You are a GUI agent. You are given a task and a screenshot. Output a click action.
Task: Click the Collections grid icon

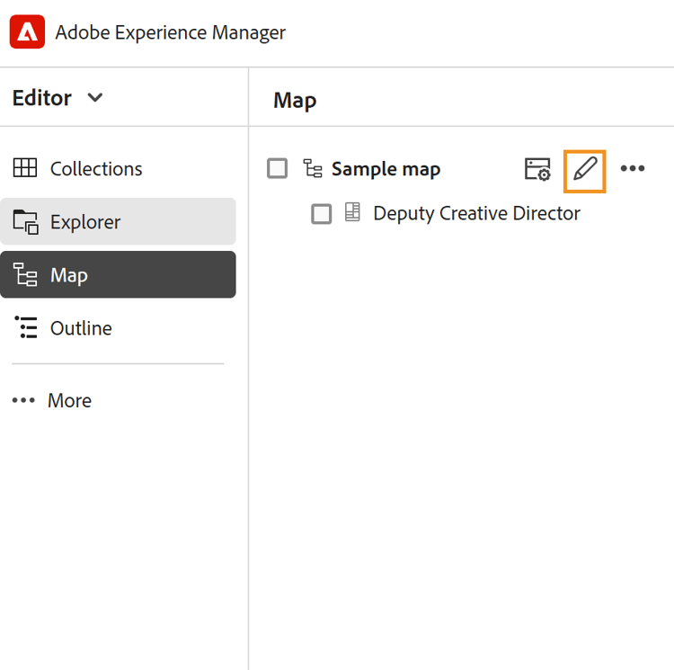coord(25,168)
